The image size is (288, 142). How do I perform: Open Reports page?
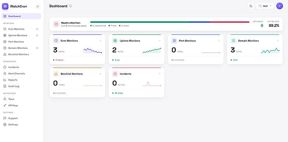[21, 80]
